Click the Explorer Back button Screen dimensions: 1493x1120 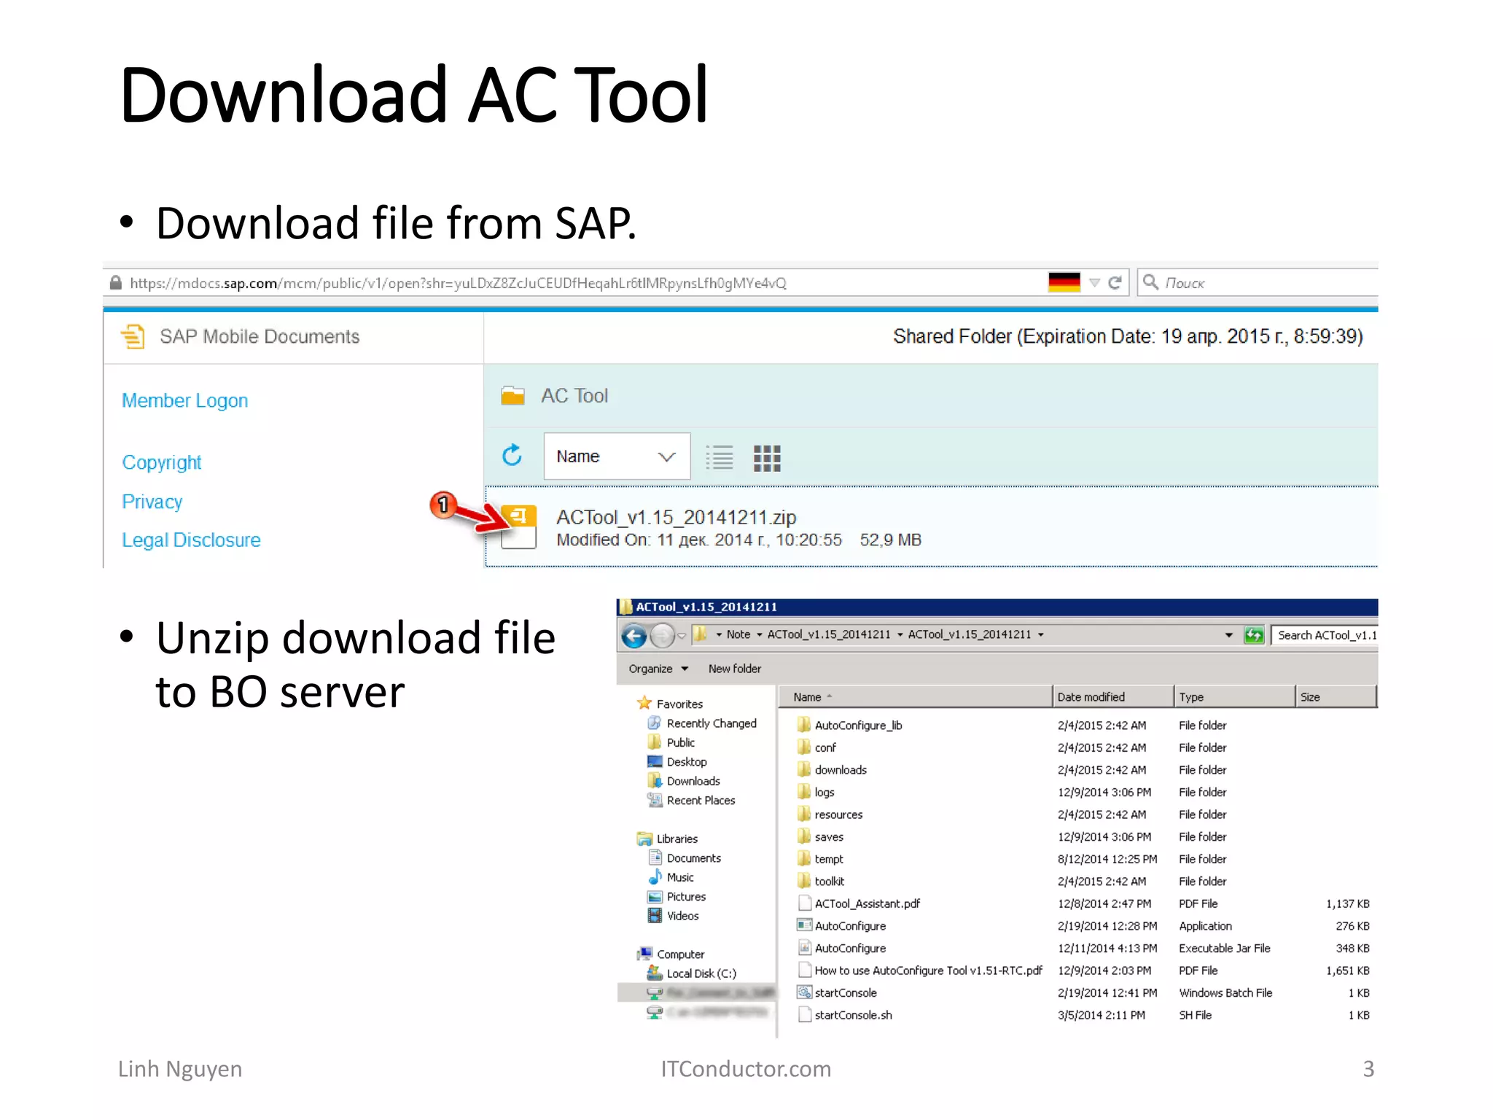634,636
